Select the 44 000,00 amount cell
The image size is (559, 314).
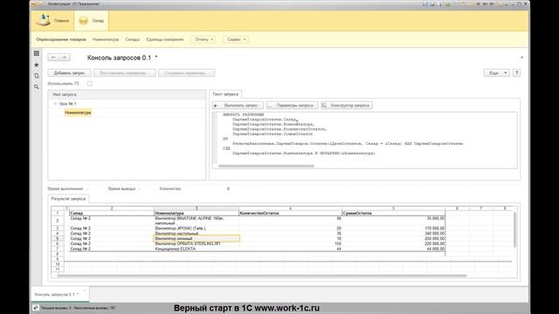(x=394, y=249)
